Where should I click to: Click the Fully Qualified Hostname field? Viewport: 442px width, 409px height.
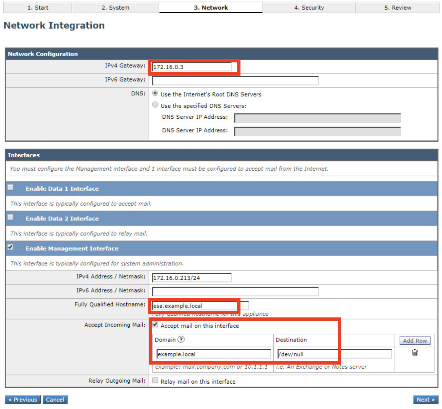tap(195, 306)
